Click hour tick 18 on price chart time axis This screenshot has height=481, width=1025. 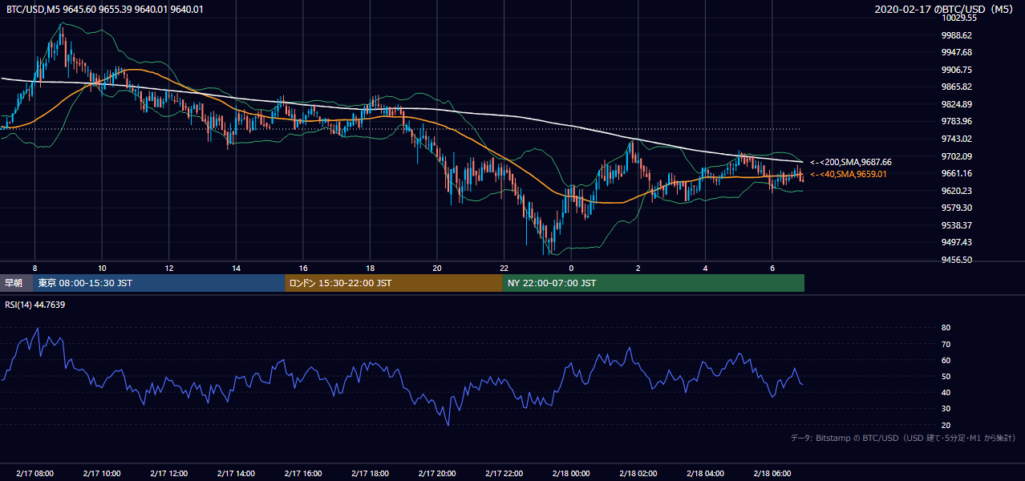click(x=370, y=268)
